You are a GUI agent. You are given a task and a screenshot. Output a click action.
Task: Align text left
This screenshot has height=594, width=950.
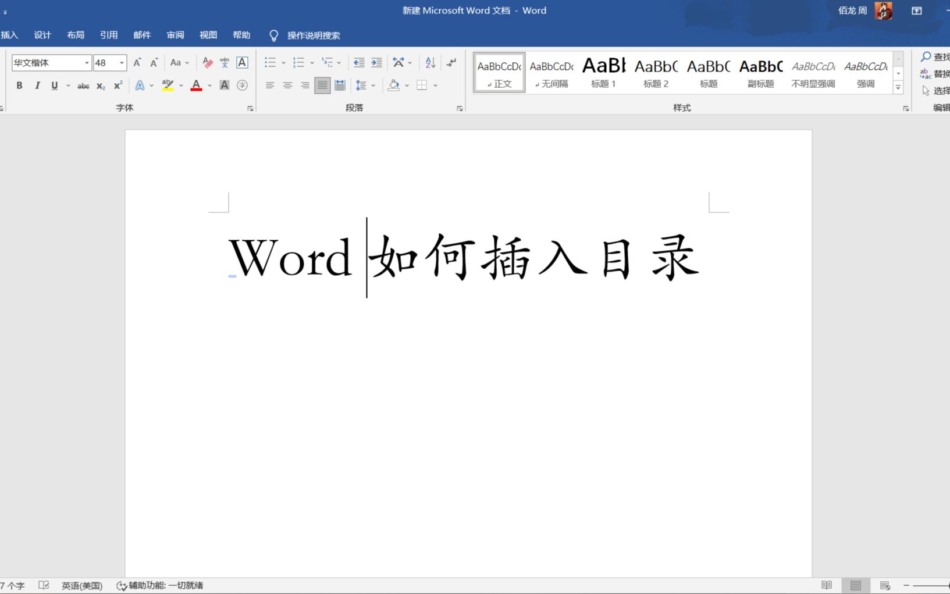pos(270,86)
